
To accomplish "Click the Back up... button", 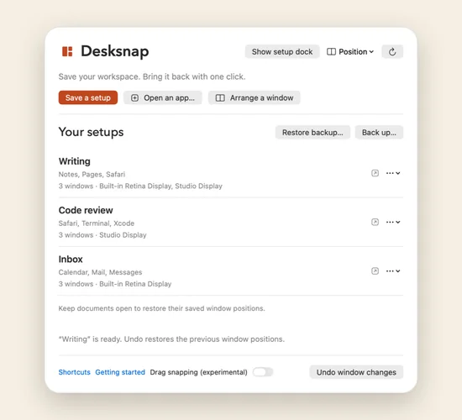I will click(x=379, y=133).
